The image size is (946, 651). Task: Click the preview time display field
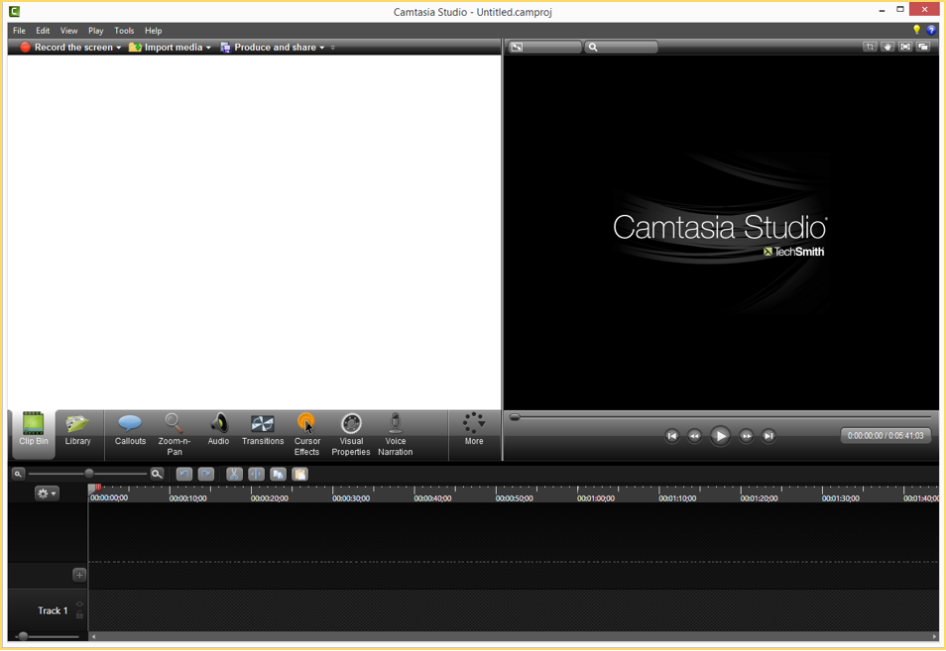tap(886, 436)
